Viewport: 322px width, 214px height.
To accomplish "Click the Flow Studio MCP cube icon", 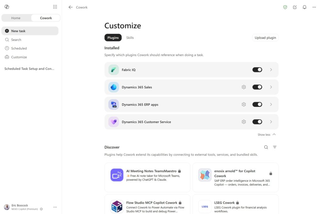I will click(x=117, y=206).
